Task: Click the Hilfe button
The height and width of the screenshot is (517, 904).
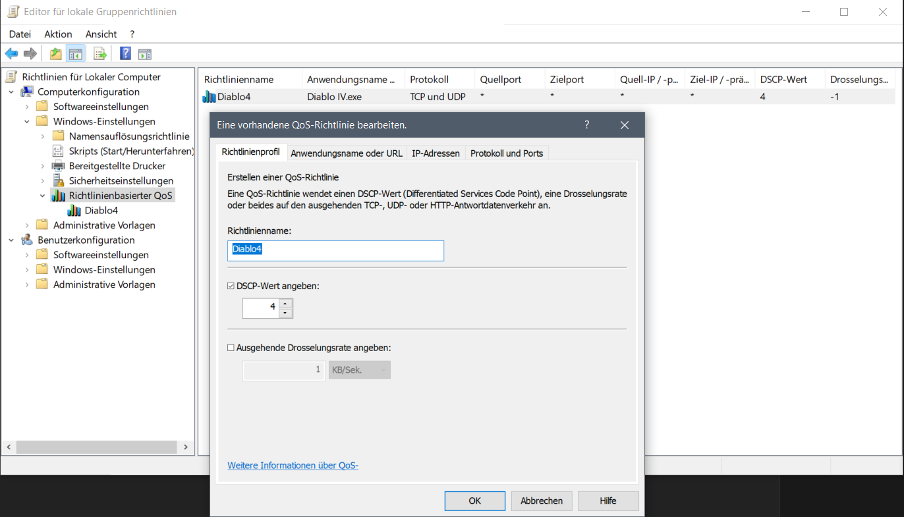Action: coord(608,501)
